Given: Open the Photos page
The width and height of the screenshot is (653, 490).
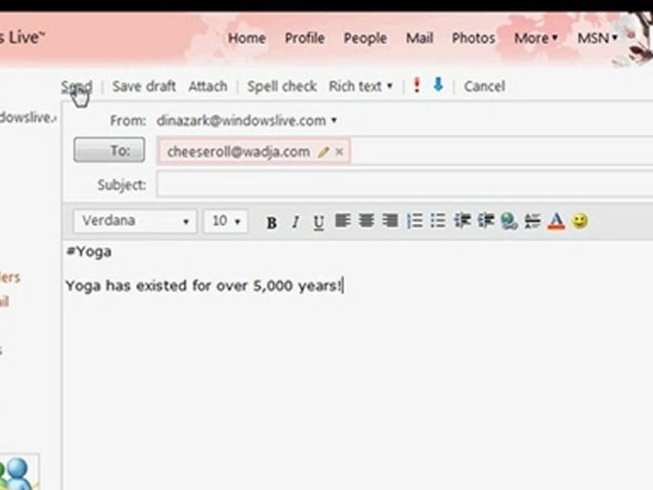Looking at the screenshot, I should 473,38.
